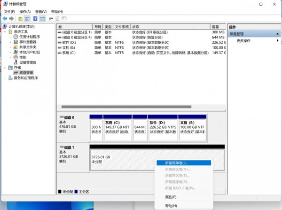Click the 性能 performance icon in tree
282x210 pixels.
coord(16,57)
